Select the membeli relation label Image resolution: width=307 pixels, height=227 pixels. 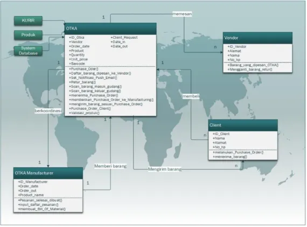191,96
